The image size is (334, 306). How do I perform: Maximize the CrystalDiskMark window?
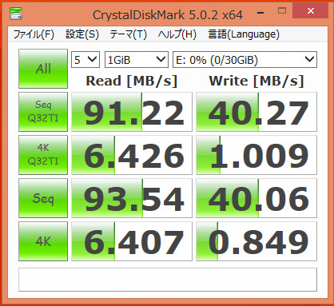click(282, 11)
